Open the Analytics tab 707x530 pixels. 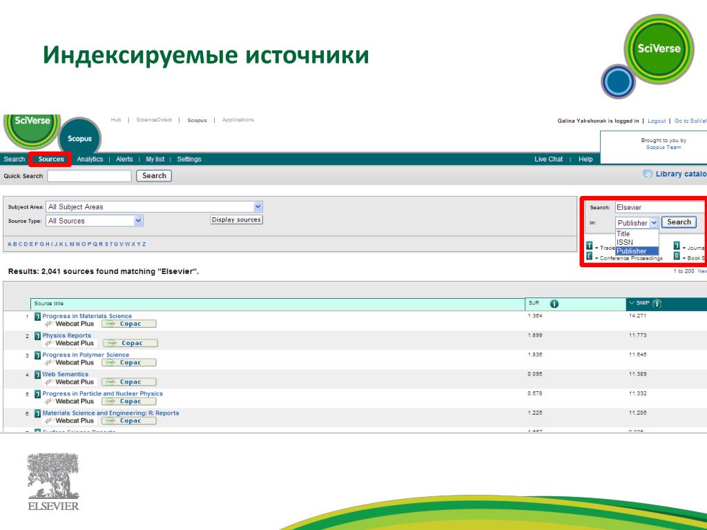90,159
